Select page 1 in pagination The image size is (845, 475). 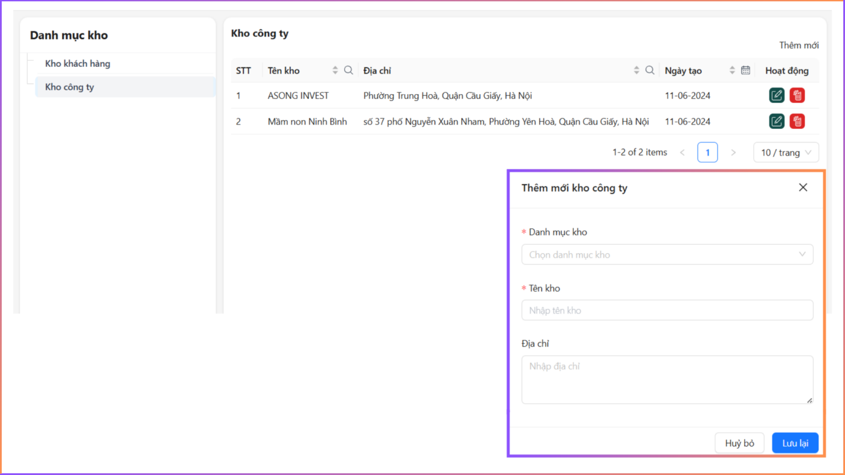707,153
